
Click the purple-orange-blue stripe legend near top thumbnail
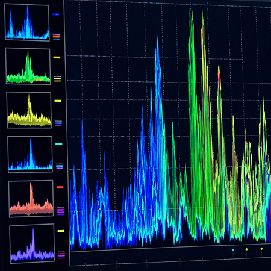point(56,37)
